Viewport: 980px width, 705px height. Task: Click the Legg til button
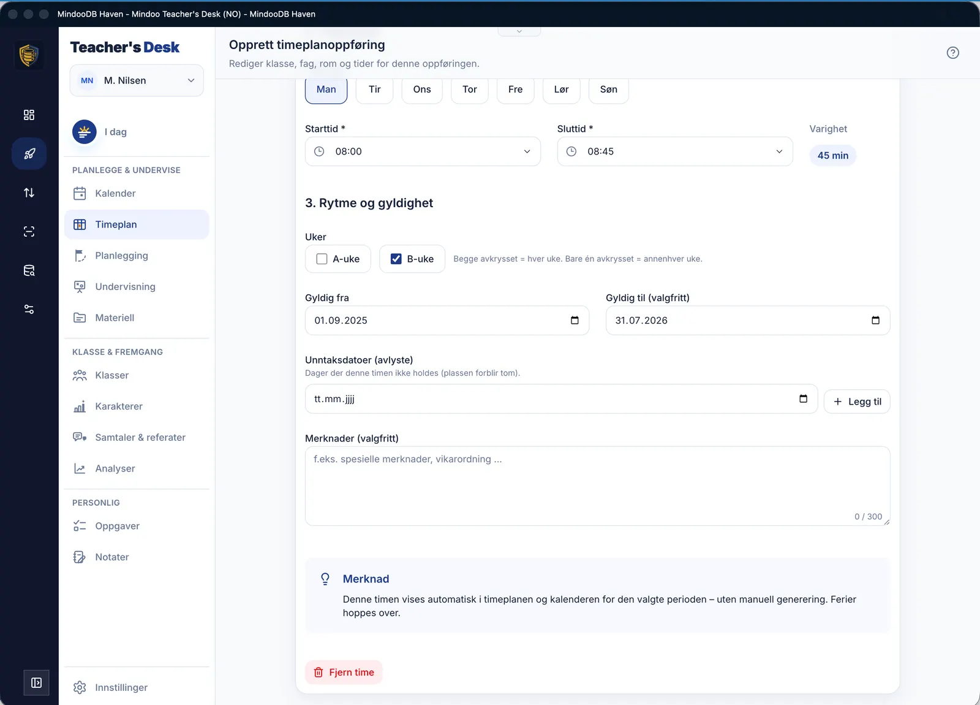(x=857, y=402)
